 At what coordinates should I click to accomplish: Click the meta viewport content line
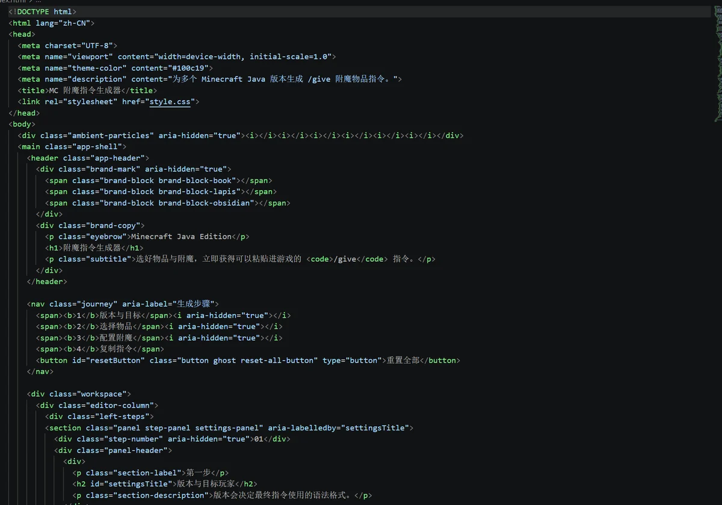(x=176, y=57)
